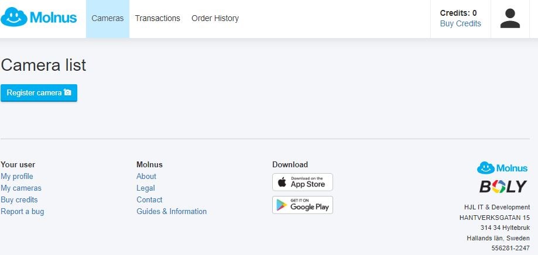Image resolution: width=538 pixels, height=255 pixels.
Task: Open the Legal link
Action: 146,188
